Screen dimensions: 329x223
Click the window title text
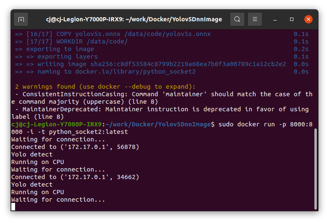134,19
